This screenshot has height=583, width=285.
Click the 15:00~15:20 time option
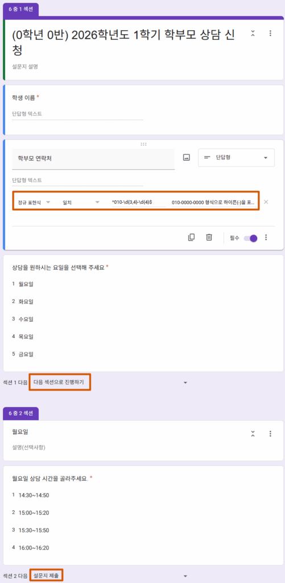tap(34, 513)
